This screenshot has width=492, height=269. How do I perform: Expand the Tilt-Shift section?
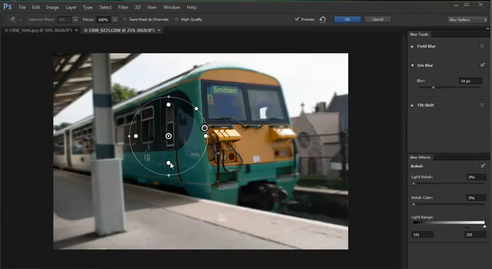(x=413, y=105)
